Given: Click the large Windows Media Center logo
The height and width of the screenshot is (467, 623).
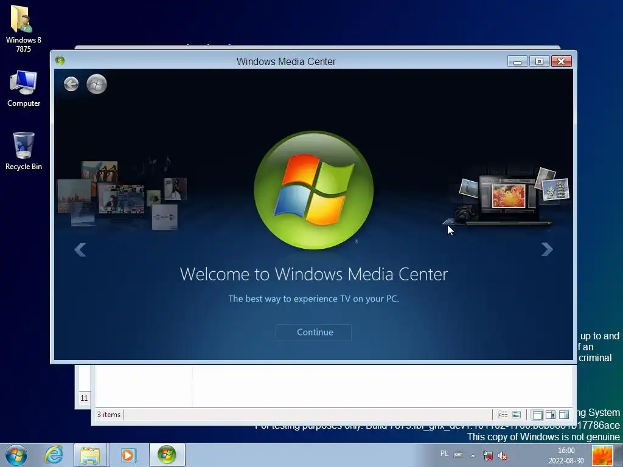Looking at the screenshot, I should 313,190.
